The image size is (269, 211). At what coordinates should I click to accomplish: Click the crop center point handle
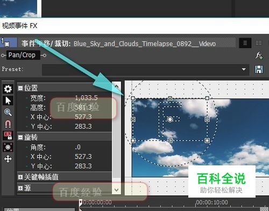170,119
